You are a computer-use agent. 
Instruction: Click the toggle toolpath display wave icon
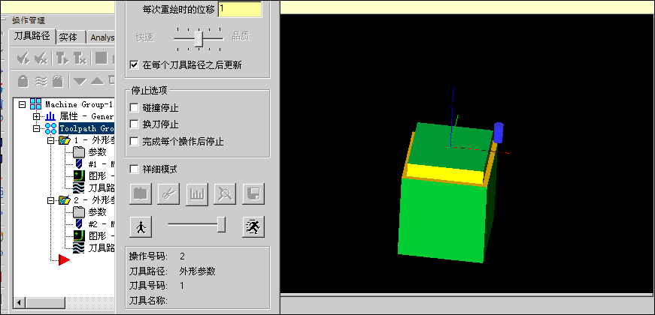coord(41,81)
